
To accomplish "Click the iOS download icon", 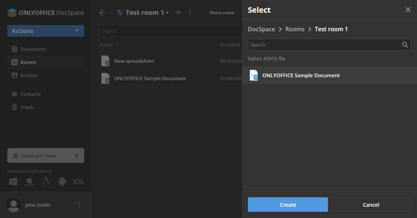I will 78,181.
